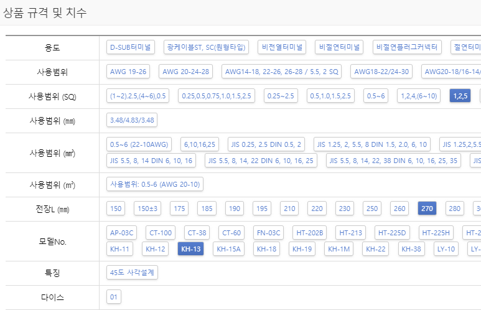The width and height of the screenshot is (481, 310).
Task: Select model LY-10
Action: [446, 249]
